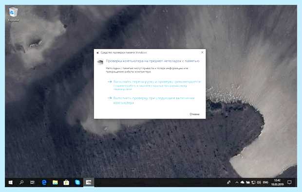Click the dialog title bar app icon
302x192 pixels.
pyautogui.click(x=97, y=52)
